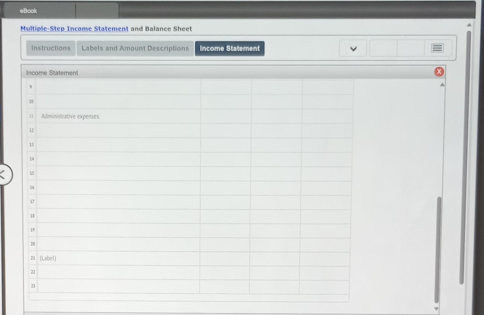
Task: Select the Income Statement tab
Action: (229, 48)
